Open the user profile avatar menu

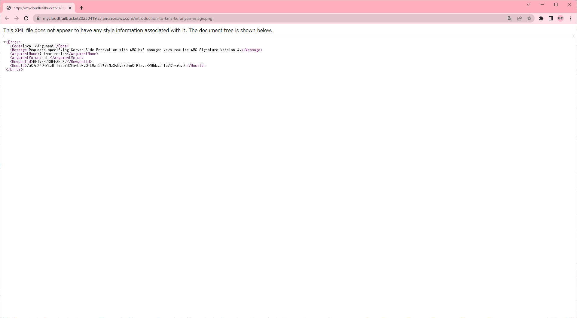point(560,18)
